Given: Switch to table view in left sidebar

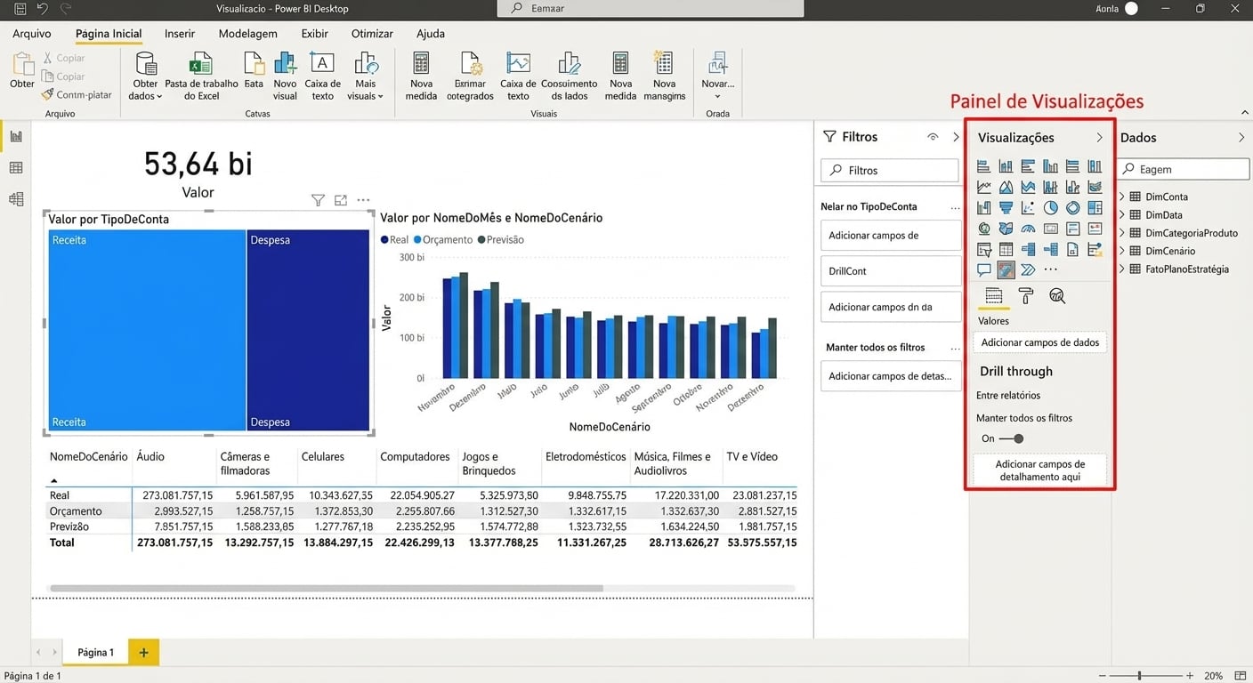Looking at the screenshot, I should (x=16, y=168).
